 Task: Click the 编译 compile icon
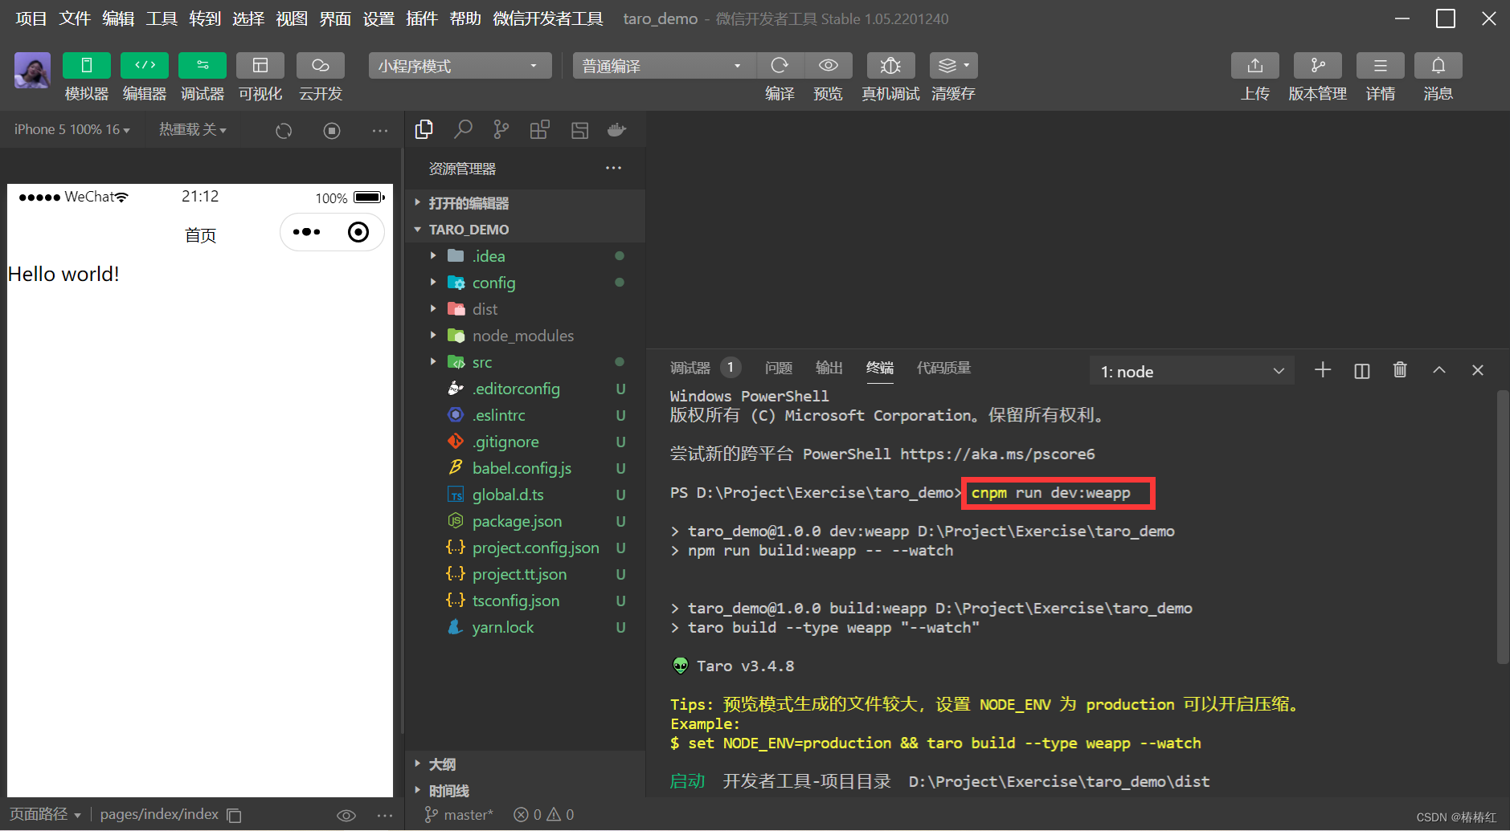pyautogui.click(x=779, y=65)
